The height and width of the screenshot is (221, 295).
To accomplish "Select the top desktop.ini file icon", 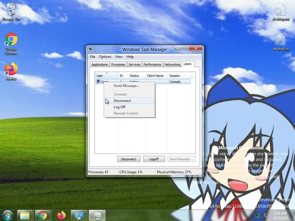I will click(281, 12).
